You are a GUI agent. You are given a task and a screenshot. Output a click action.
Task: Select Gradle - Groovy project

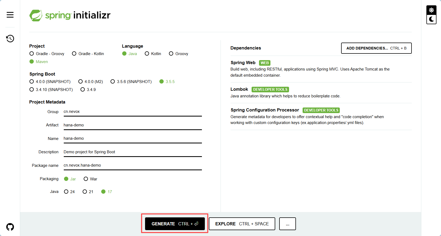[47, 54]
